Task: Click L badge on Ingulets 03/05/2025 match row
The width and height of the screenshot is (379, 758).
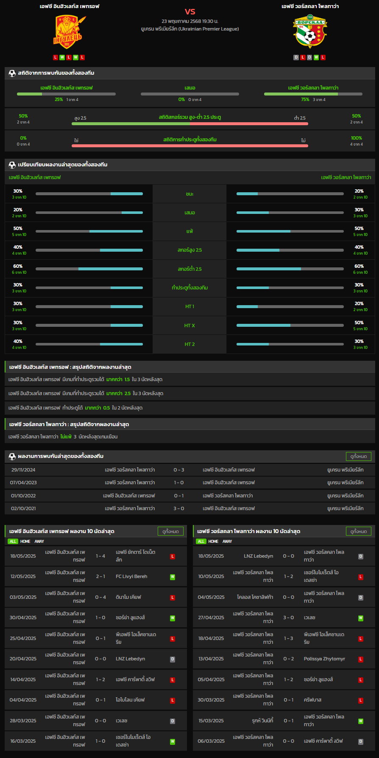Action: (173, 598)
